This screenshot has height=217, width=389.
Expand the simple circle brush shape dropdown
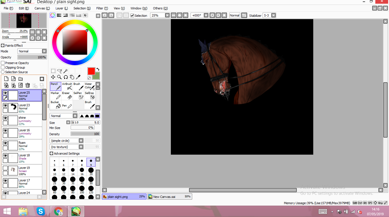[x=81, y=141]
